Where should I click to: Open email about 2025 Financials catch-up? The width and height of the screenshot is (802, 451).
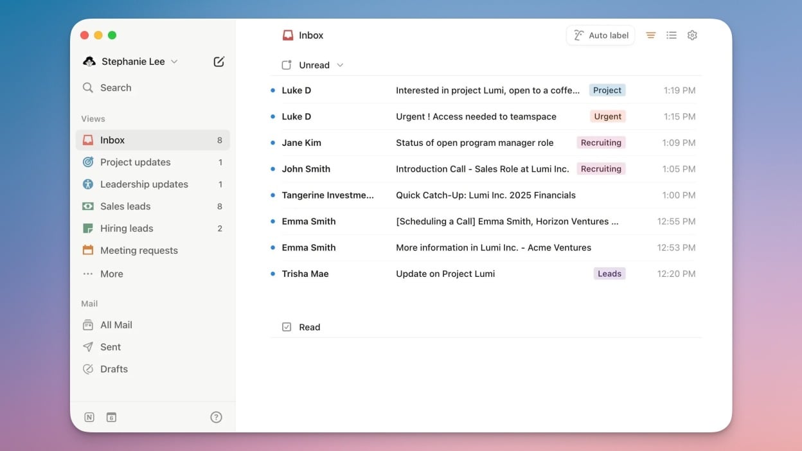485,195
